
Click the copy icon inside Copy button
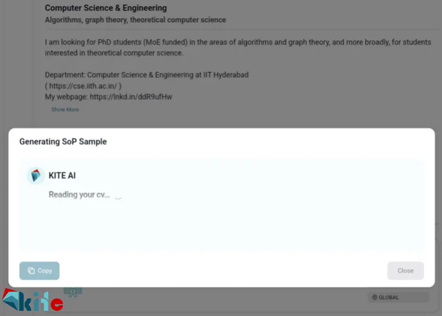tap(31, 271)
